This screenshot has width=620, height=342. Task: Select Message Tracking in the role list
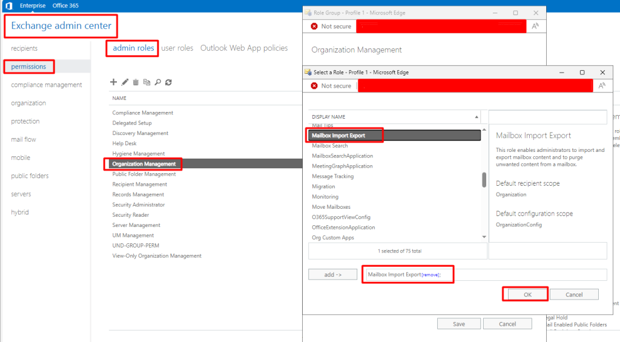point(332,176)
